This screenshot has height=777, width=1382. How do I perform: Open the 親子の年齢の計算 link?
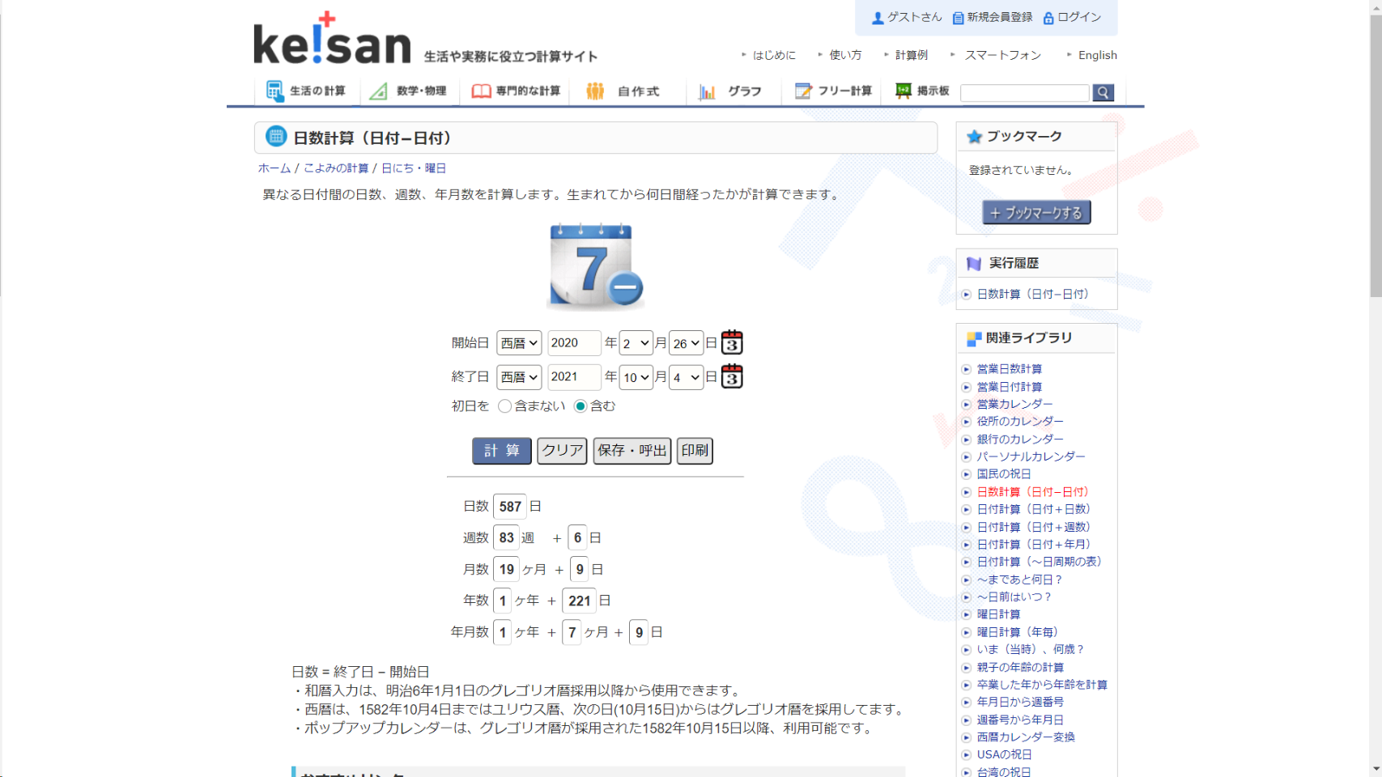(x=1020, y=668)
